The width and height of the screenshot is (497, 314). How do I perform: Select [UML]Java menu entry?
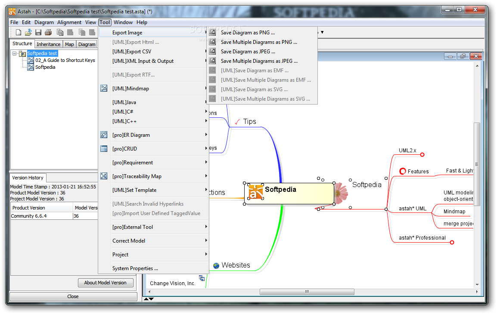click(154, 102)
